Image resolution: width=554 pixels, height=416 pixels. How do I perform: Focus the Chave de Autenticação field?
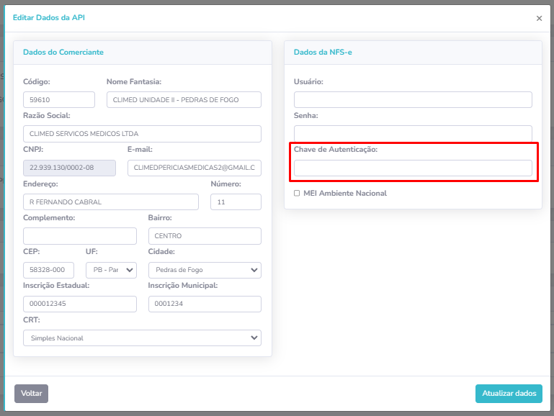(413, 168)
